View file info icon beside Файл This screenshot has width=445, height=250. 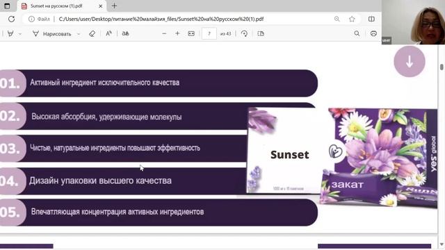[x=31, y=19]
